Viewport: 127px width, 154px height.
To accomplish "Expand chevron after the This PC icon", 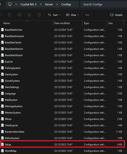I will [x=16, y=4].
